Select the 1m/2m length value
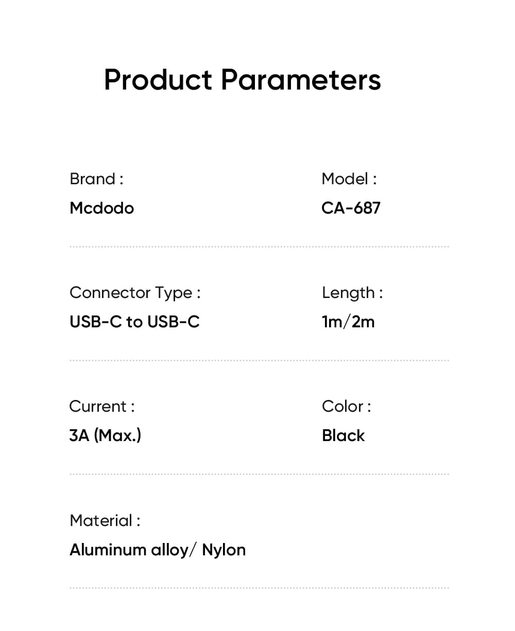Screen dimensions: 515x631 click(348, 322)
